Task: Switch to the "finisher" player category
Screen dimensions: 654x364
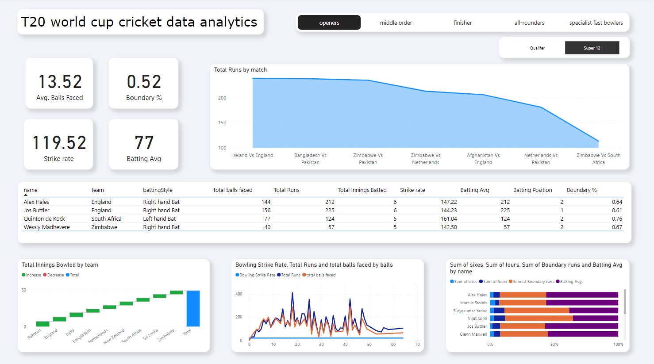Action: point(462,22)
